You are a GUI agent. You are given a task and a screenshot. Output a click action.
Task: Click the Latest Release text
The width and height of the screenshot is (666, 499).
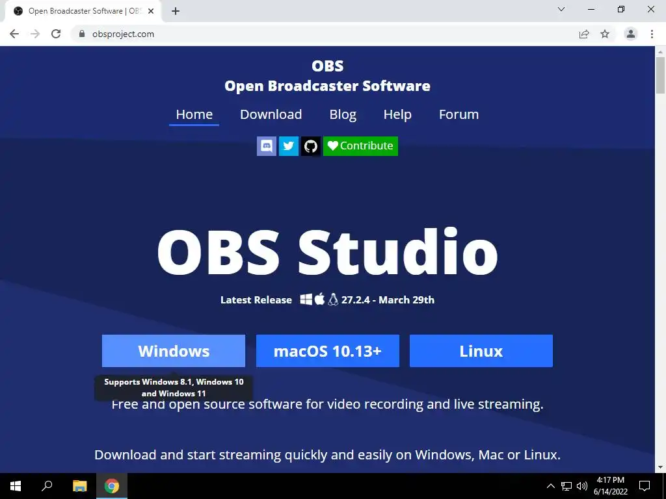(256, 300)
